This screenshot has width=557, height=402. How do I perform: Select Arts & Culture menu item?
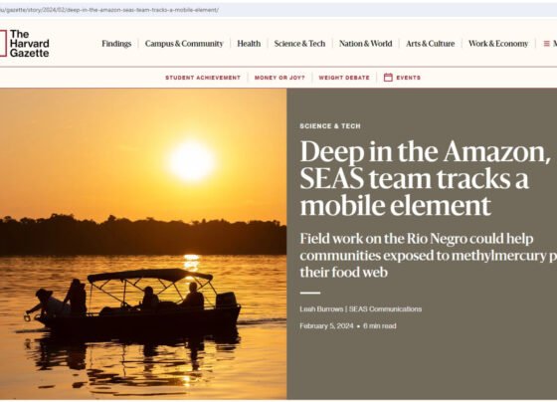pos(430,44)
